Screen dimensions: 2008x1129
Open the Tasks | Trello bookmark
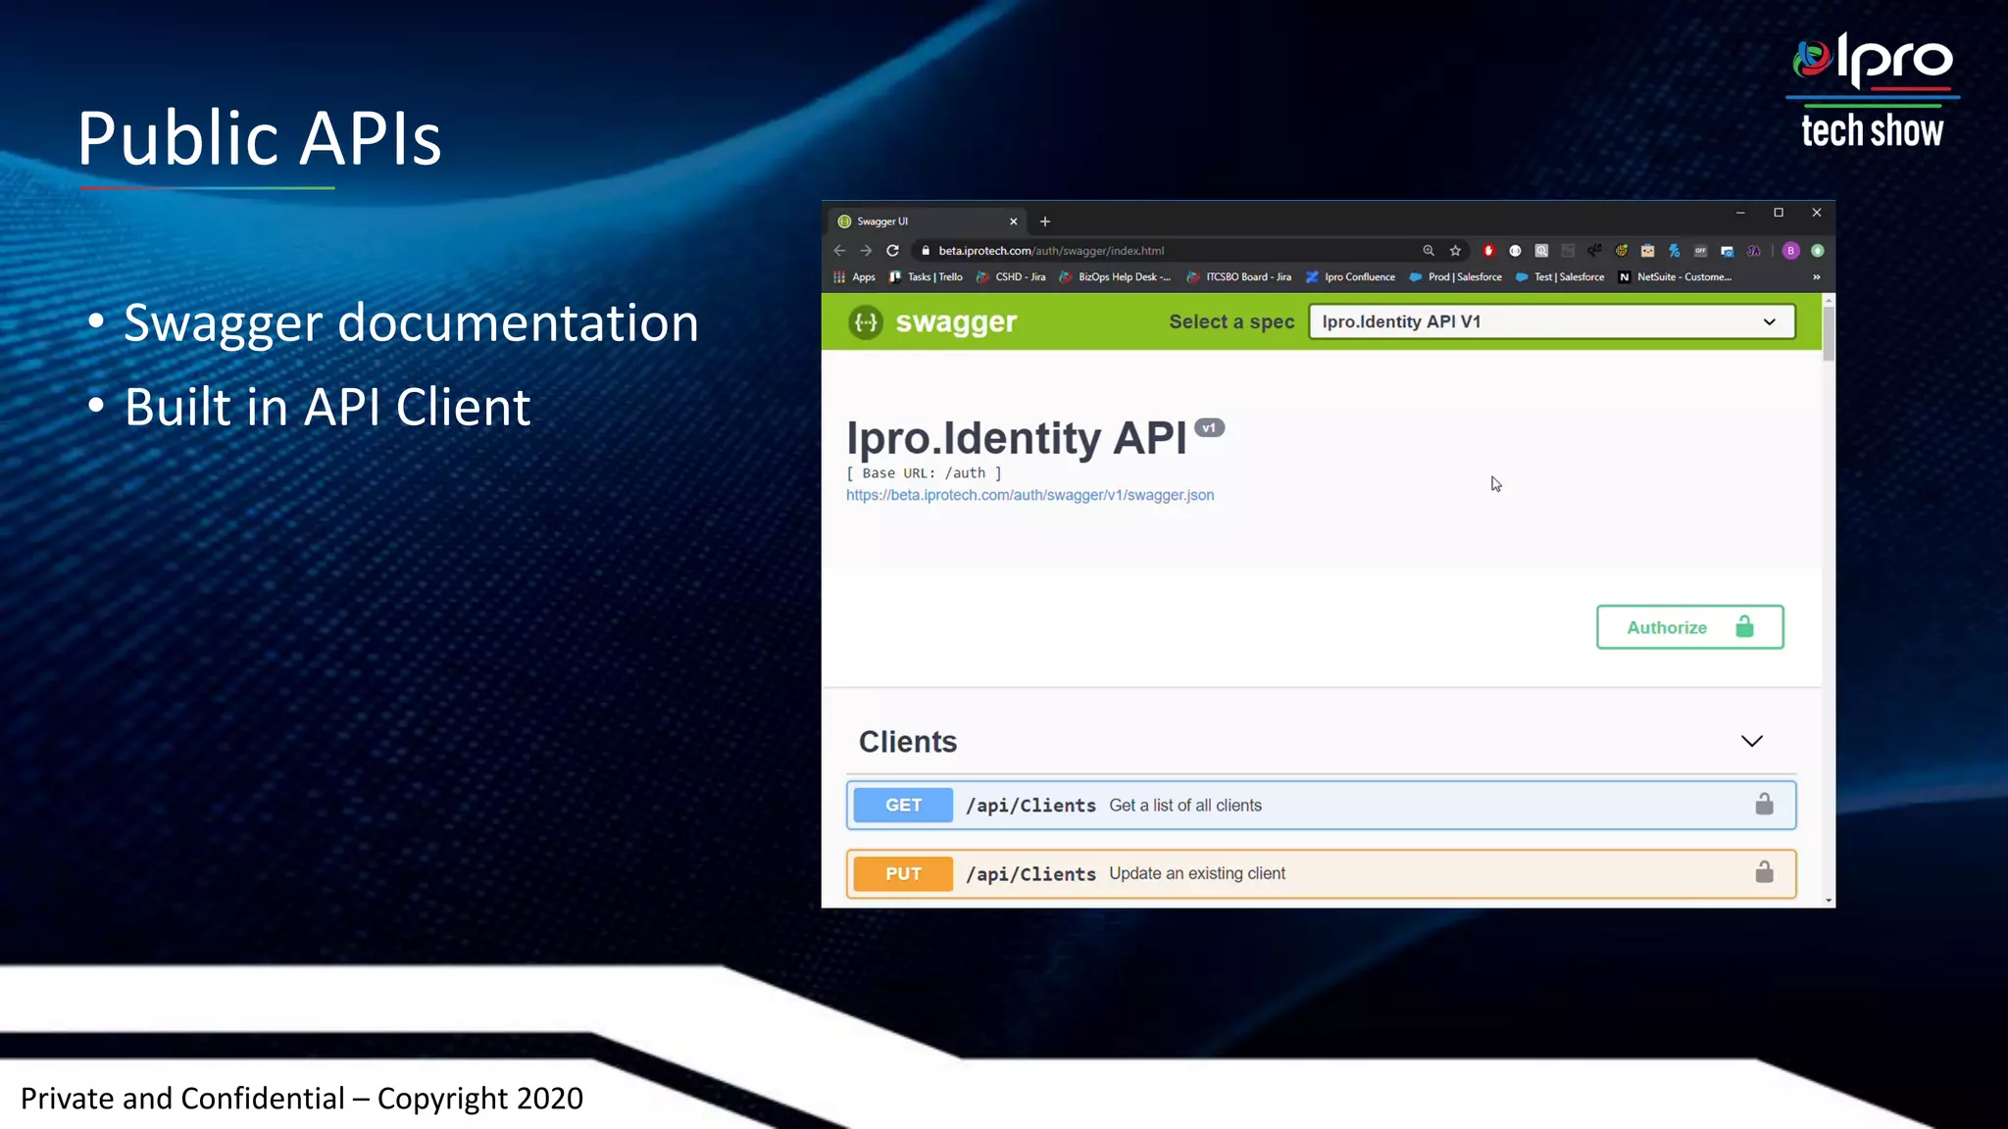click(926, 277)
